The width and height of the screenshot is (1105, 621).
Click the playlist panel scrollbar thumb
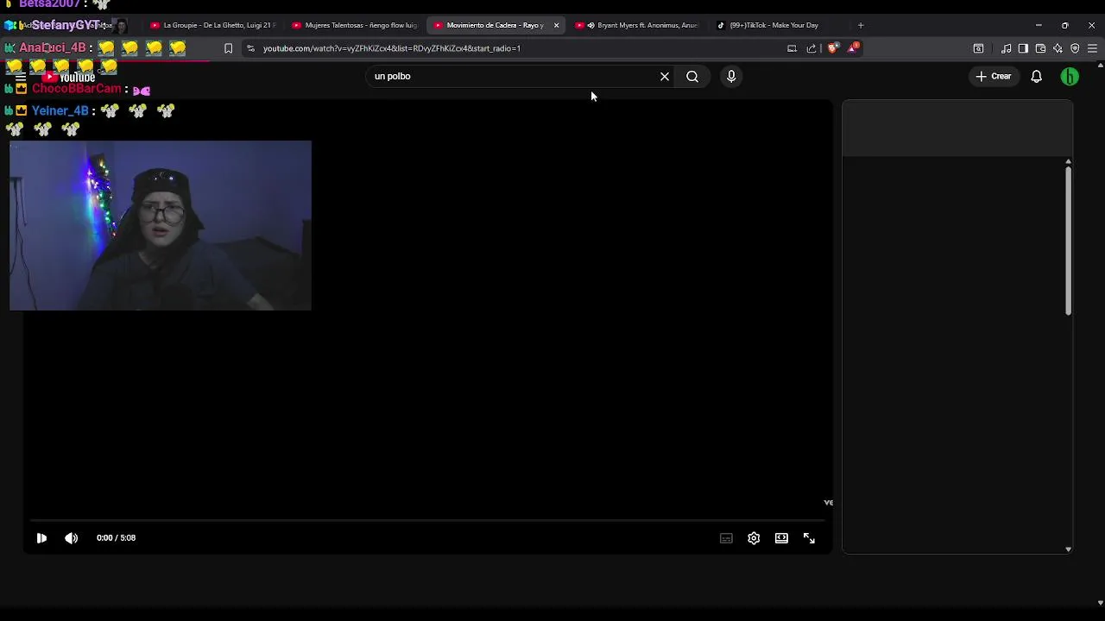1068,241
